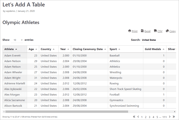Go to previous page arrow
The image size is (179, 120).
pyautogui.click(x=138, y=117)
